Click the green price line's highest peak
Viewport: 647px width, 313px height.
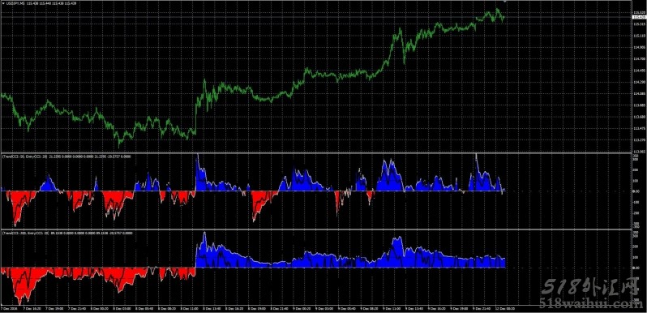498,10
